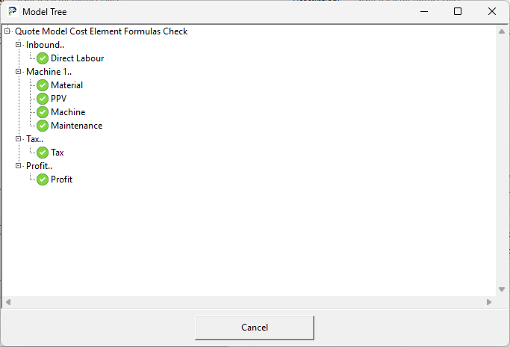This screenshot has height=347, width=510.
Task: Select the Maintenance tree item
Action: pos(76,126)
